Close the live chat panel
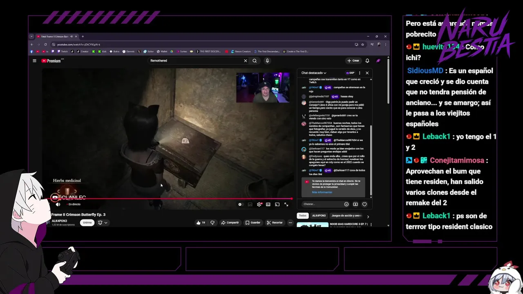Screen dimensions: 523x294 pos(367,73)
